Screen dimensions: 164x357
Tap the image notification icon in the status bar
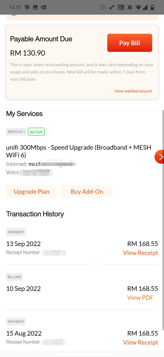click(35, 8)
